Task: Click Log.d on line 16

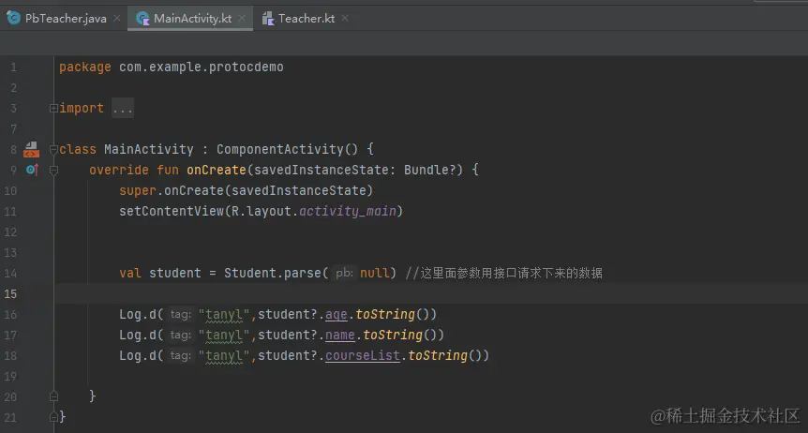Action: [x=138, y=315]
